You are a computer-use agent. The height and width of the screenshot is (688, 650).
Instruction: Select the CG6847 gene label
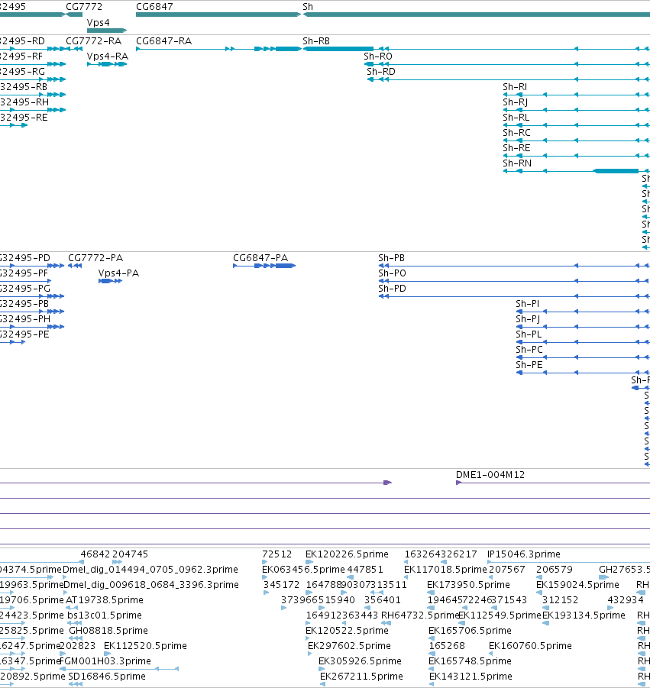tap(154, 7)
